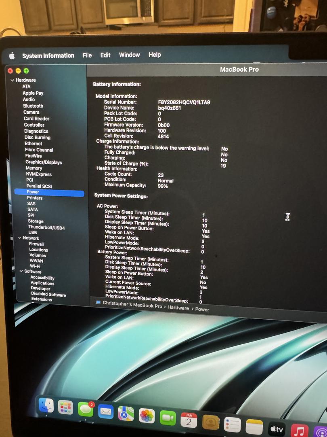327x437 pixels.
Task: Select Audio in the sidebar
Action: click(x=29, y=100)
